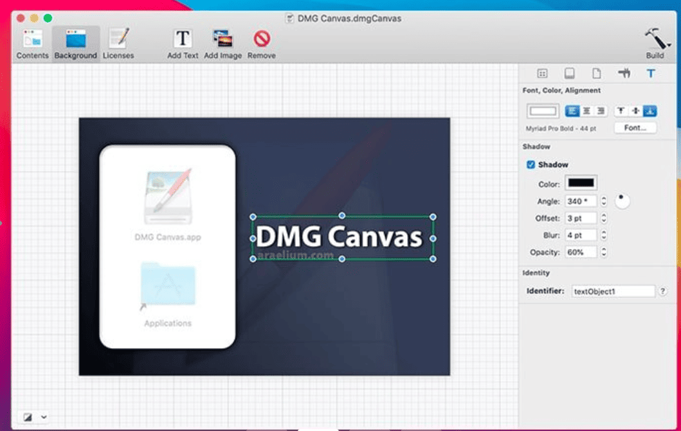Open the Build dropdown arrow
Image resolution: width=681 pixels, height=431 pixels.
(x=669, y=45)
